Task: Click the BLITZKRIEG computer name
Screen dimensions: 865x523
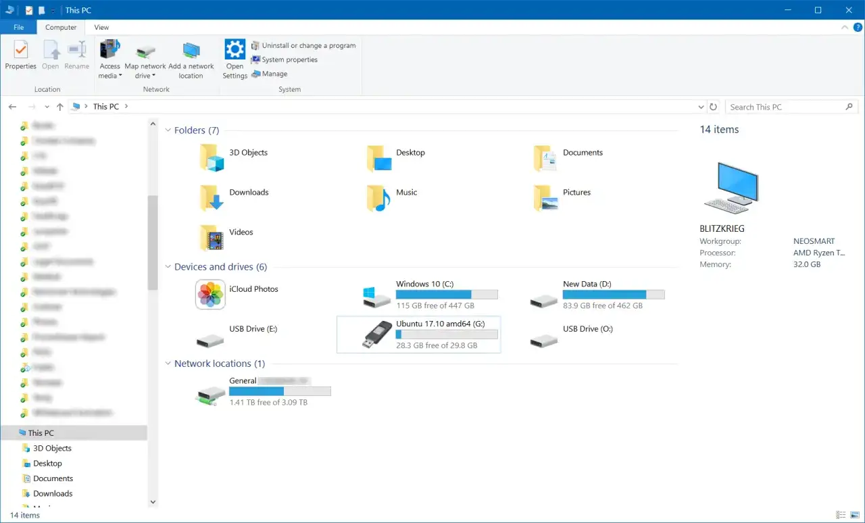Action: 722,228
